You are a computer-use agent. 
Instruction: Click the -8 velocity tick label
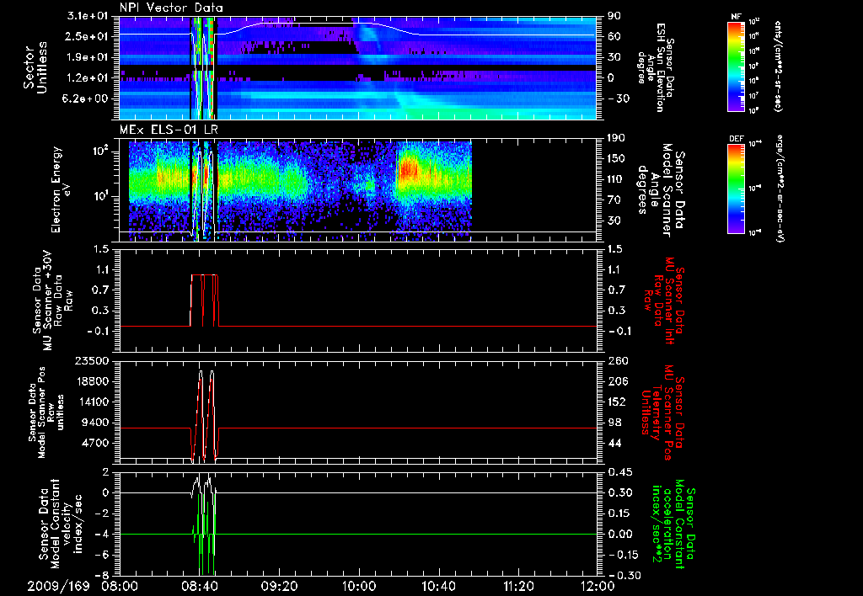(x=103, y=576)
